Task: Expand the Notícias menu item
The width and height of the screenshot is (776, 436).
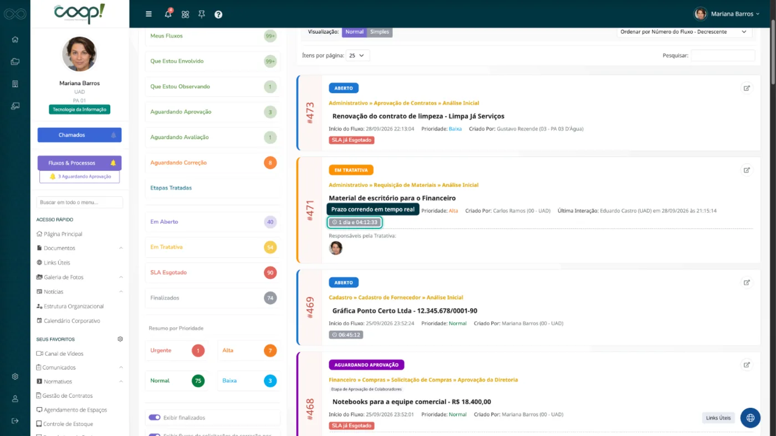Action: (x=79, y=292)
